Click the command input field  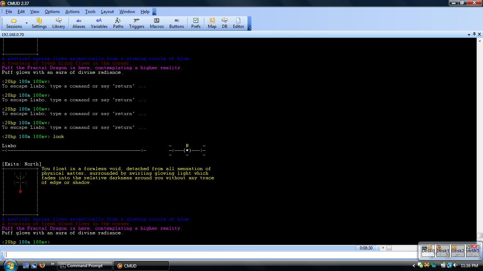pyautogui.click(x=209, y=255)
